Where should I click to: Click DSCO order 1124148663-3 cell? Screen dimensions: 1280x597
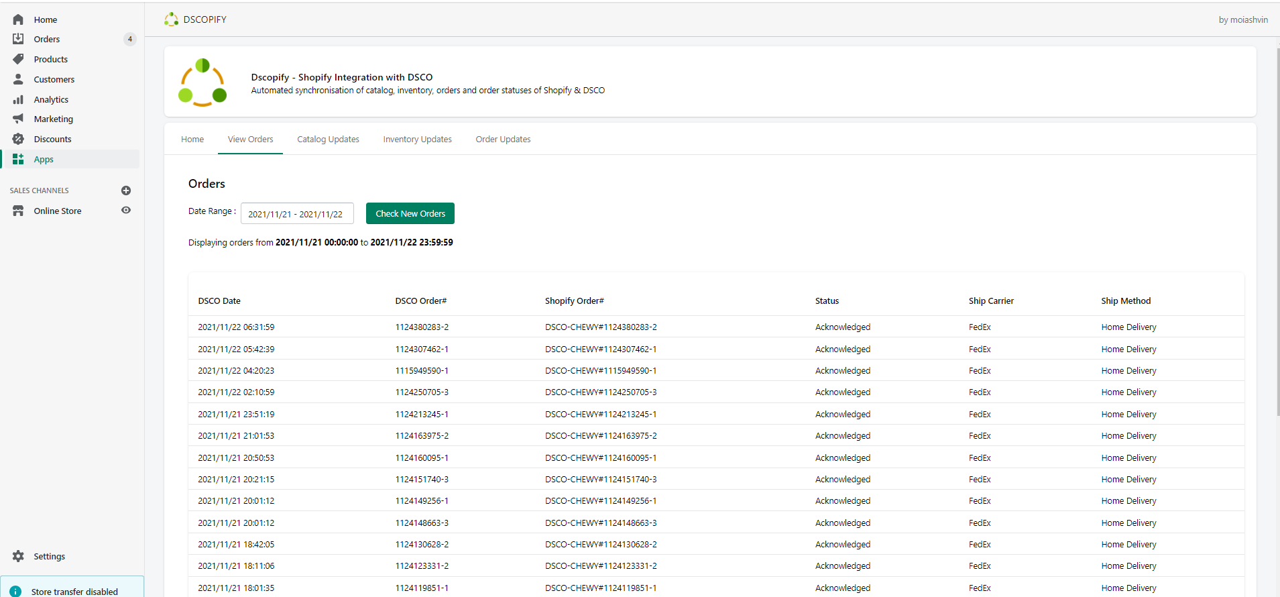pyautogui.click(x=422, y=523)
